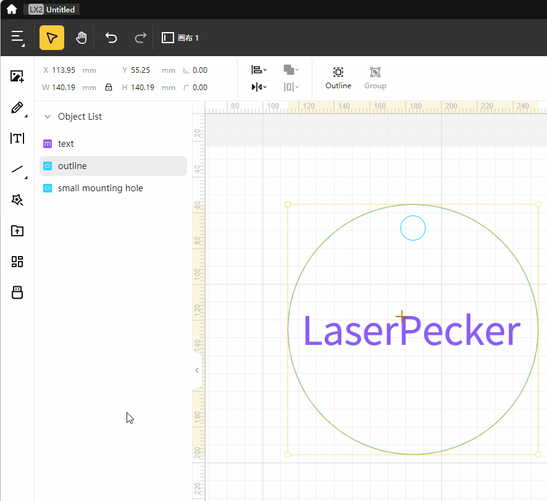Open the Align options dropdown
This screenshot has height=501, width=547.
pyautogui.click(x=259, y=70)
